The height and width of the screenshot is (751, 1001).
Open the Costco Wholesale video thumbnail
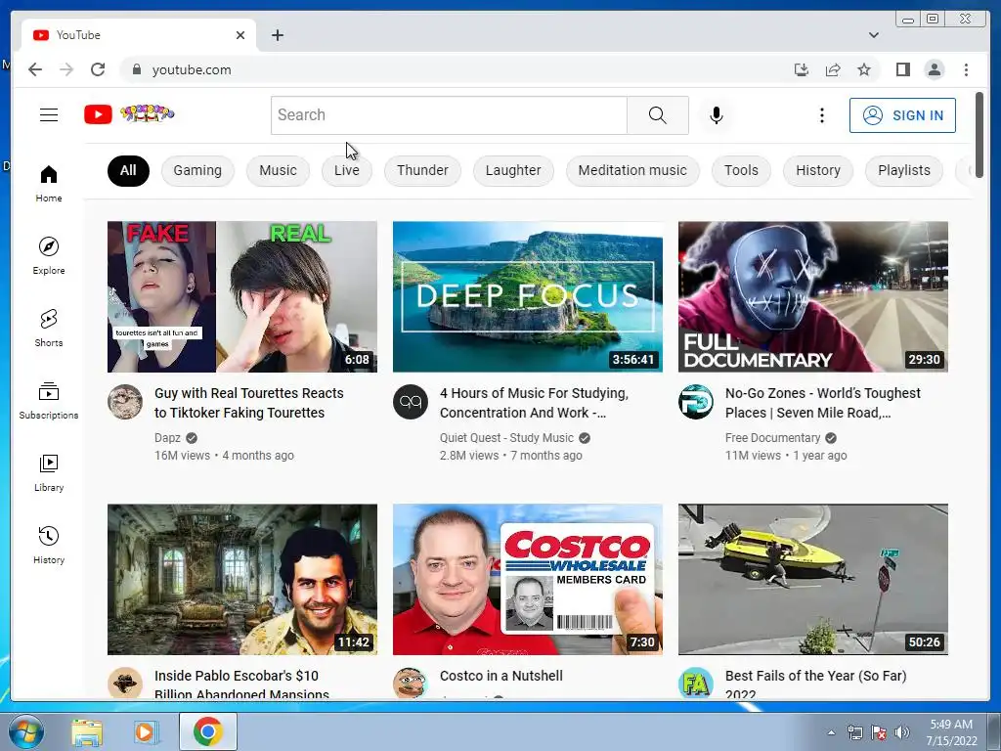(527, 579)
